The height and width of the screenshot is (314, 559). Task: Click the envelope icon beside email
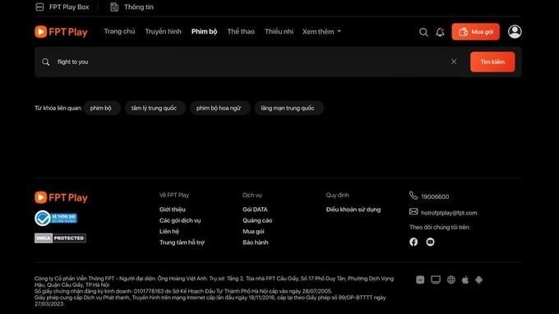coord(413,211)
